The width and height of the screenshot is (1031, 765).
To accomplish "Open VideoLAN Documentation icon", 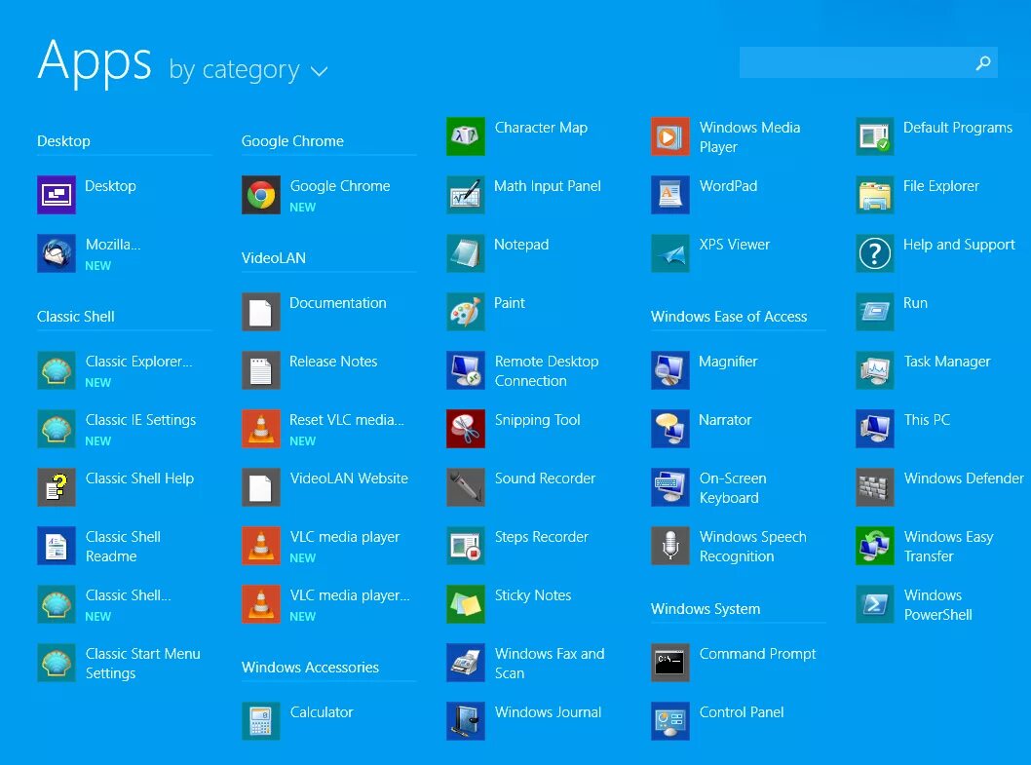I will pos(261,312).
